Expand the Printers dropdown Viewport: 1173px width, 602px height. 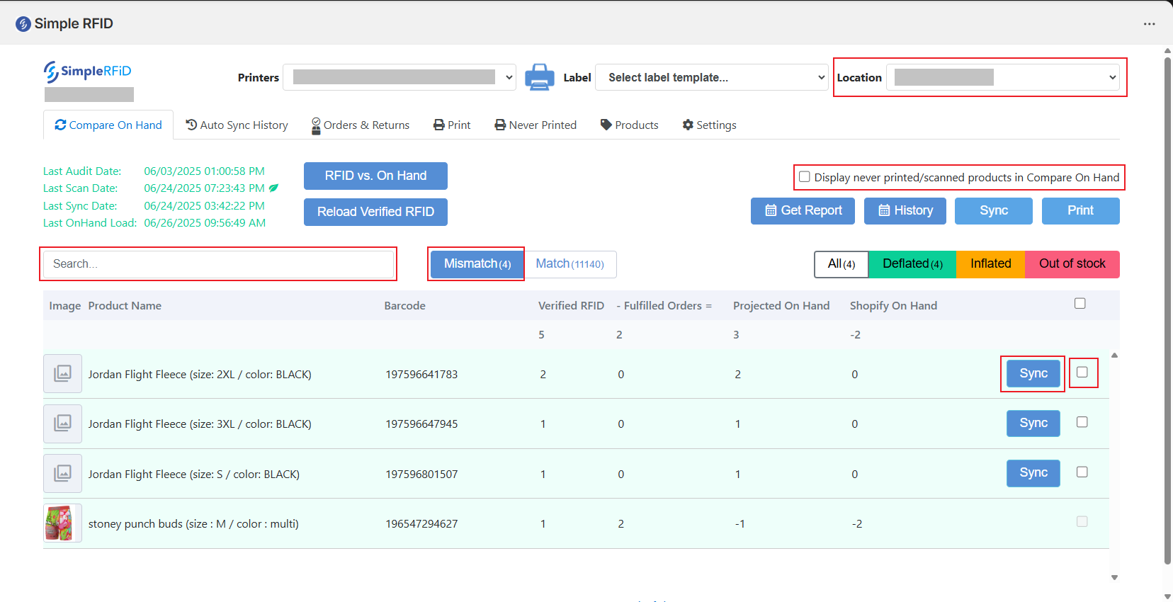[399, 77]
